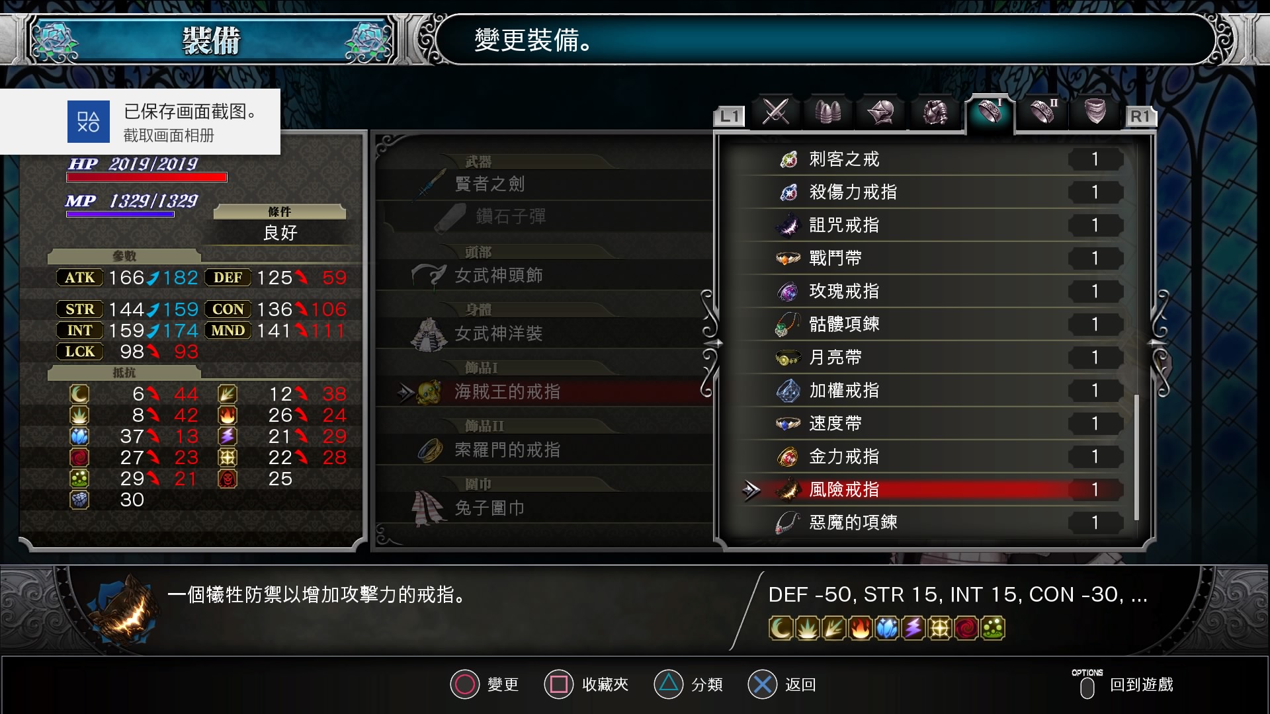Click the square 收藏夾 favorites icon

(559, 684)
